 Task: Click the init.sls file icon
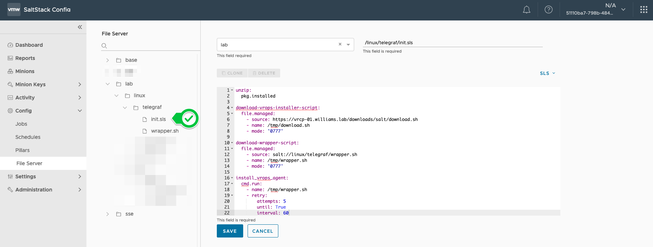click(145, 119)
